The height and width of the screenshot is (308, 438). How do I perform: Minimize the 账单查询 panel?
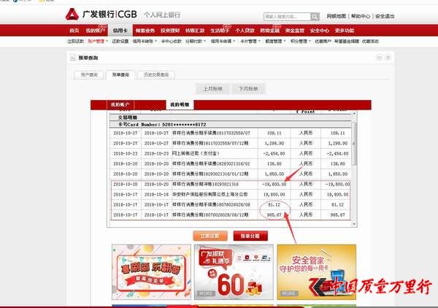[379, 58]
